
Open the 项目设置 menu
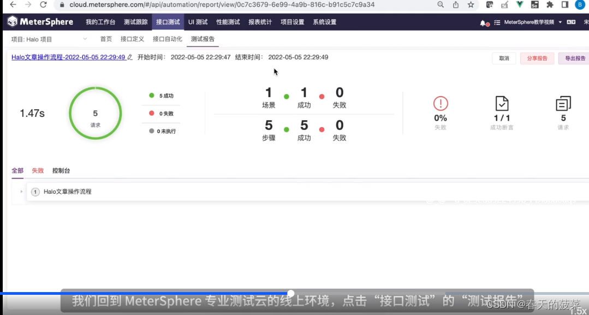292,22
